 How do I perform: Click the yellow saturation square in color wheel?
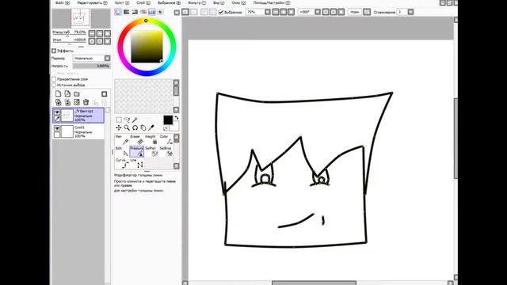(x=147, y=47)
